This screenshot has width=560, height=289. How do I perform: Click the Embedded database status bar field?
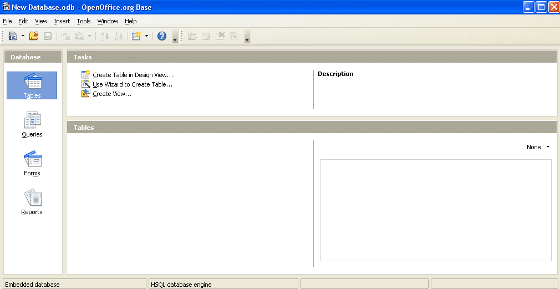74,285
